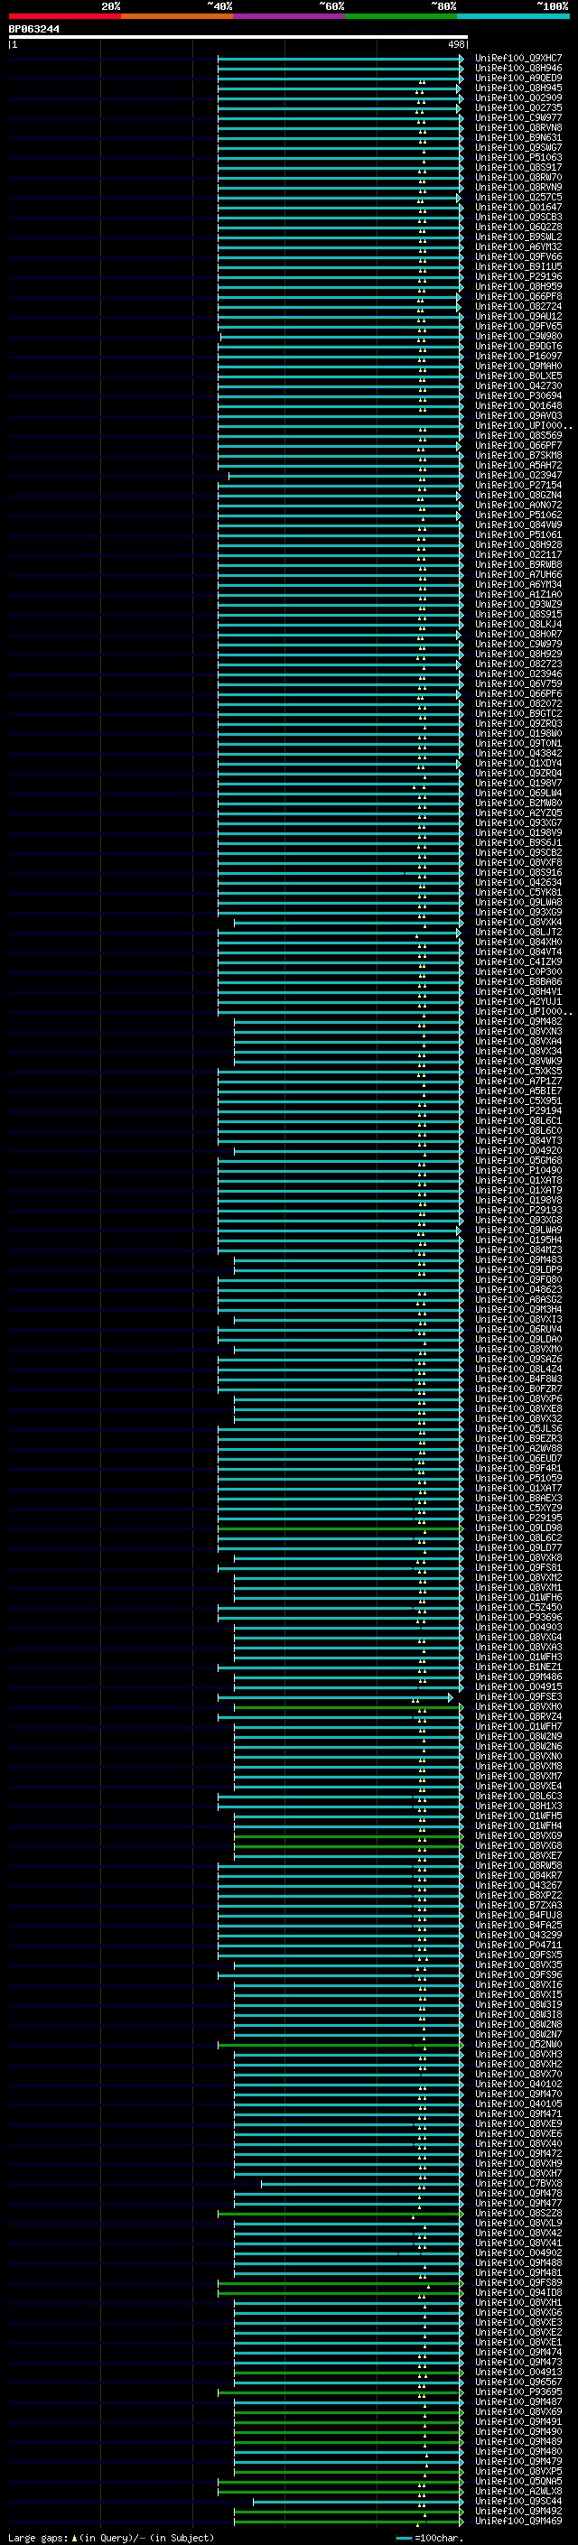
Task: Select the UniRef100_Q8RW70 label
Action: (517, 178)
